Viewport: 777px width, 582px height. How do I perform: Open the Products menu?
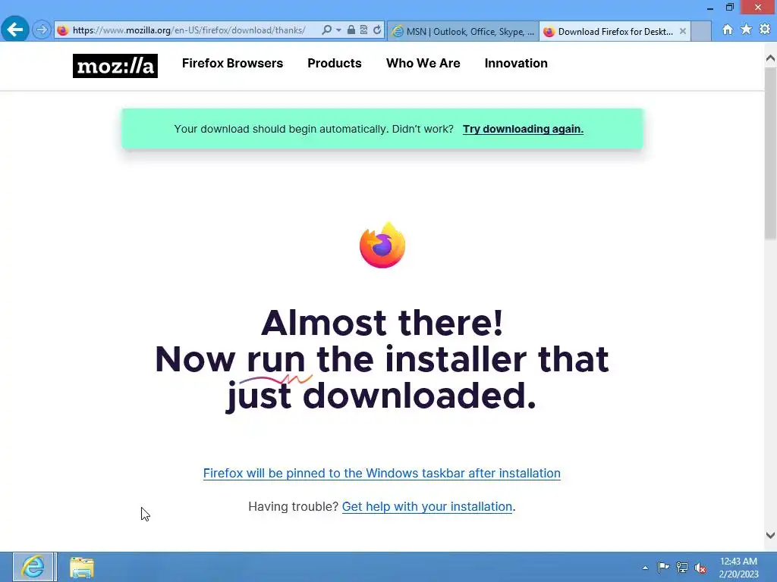coord(335,64)
